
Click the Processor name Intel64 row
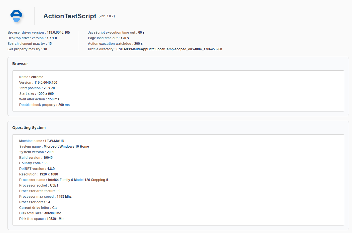pos(64,180)
